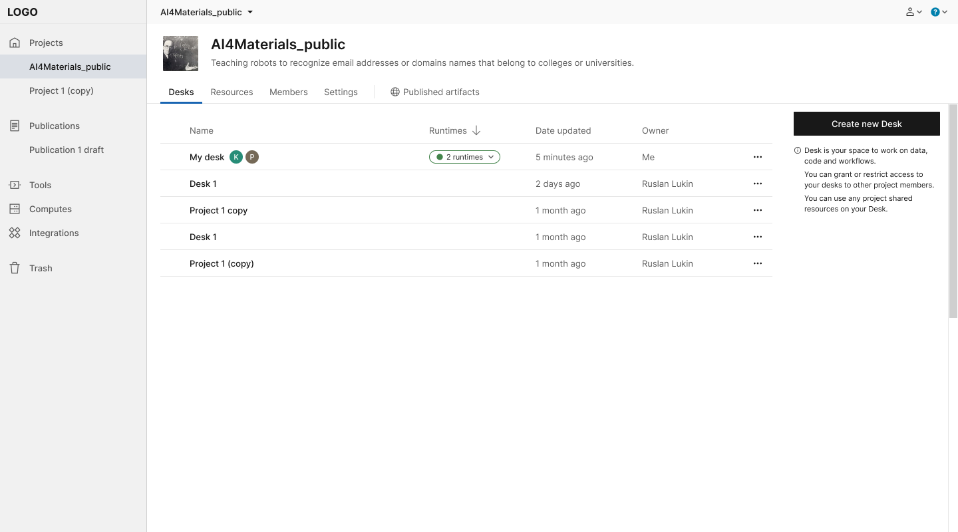Screen dimensions: 958x532
Task: Click the Create new Desk button
Action: (x=866, y=124)
